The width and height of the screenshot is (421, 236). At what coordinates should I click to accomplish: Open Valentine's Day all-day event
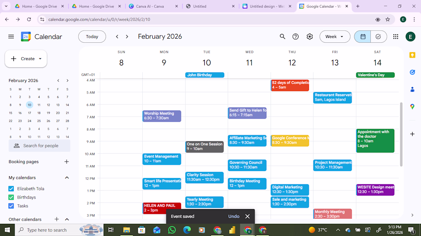pos(375,75)
